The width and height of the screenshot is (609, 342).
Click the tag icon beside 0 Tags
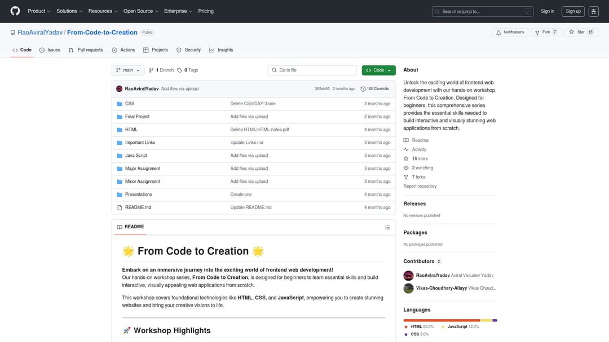click(x=179, y=70)
